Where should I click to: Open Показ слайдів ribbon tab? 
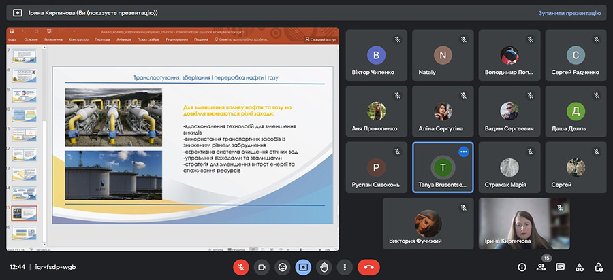[148, 39]
